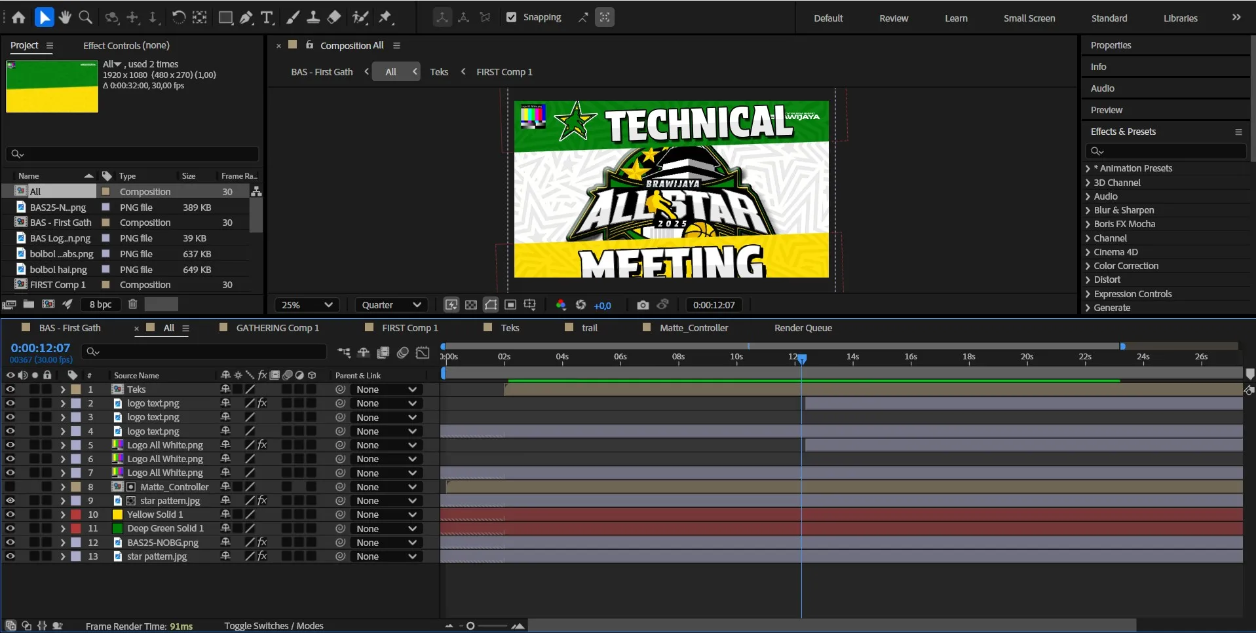This screenshot has height=633, width=1256.
Task: Click the 8 bpc color depth button
Action: 100,304
